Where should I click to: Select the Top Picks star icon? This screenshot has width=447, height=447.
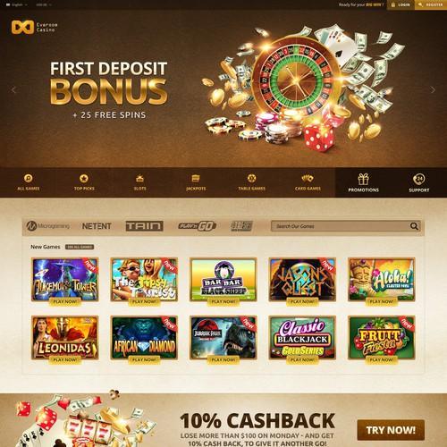click(84, 179)
